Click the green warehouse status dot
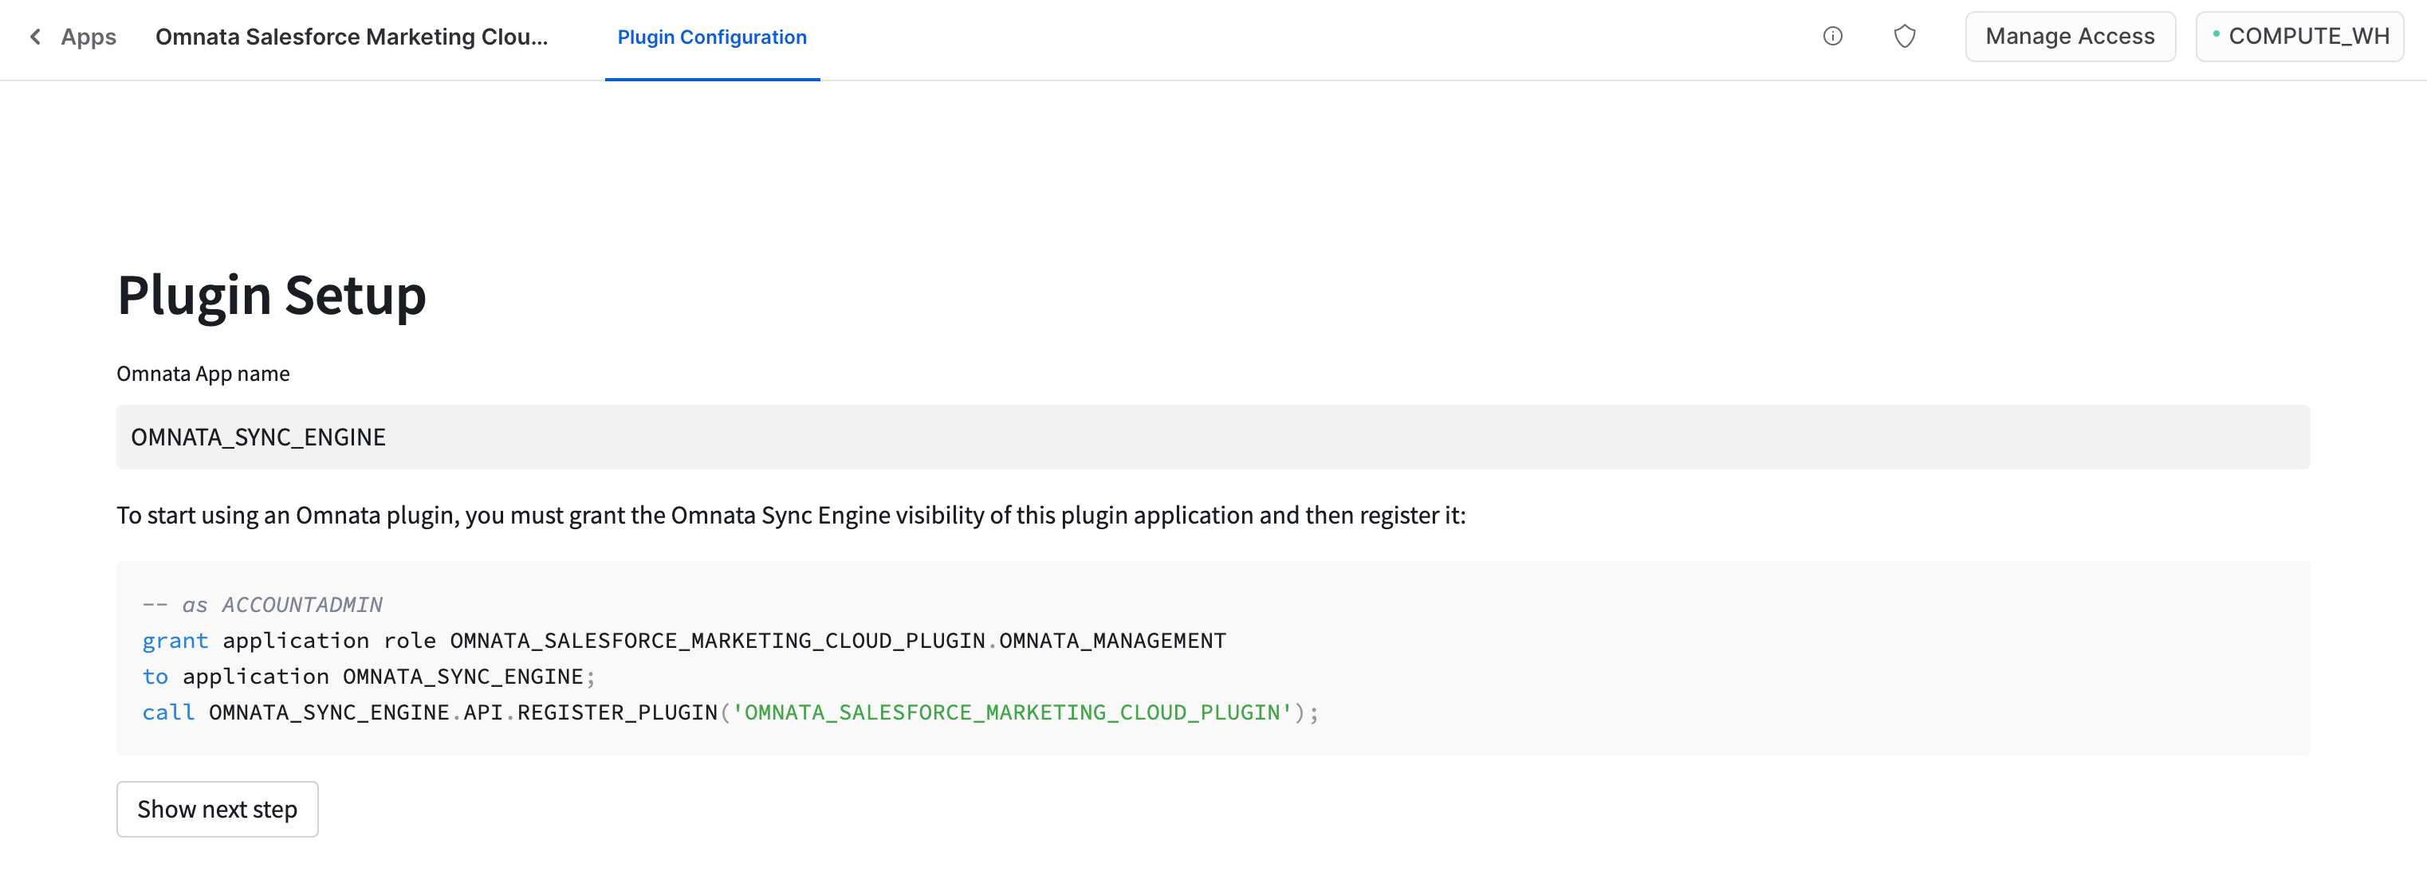Viewport: 2427px width, 875px height. pyautogui.click(x=2216, y=34)
